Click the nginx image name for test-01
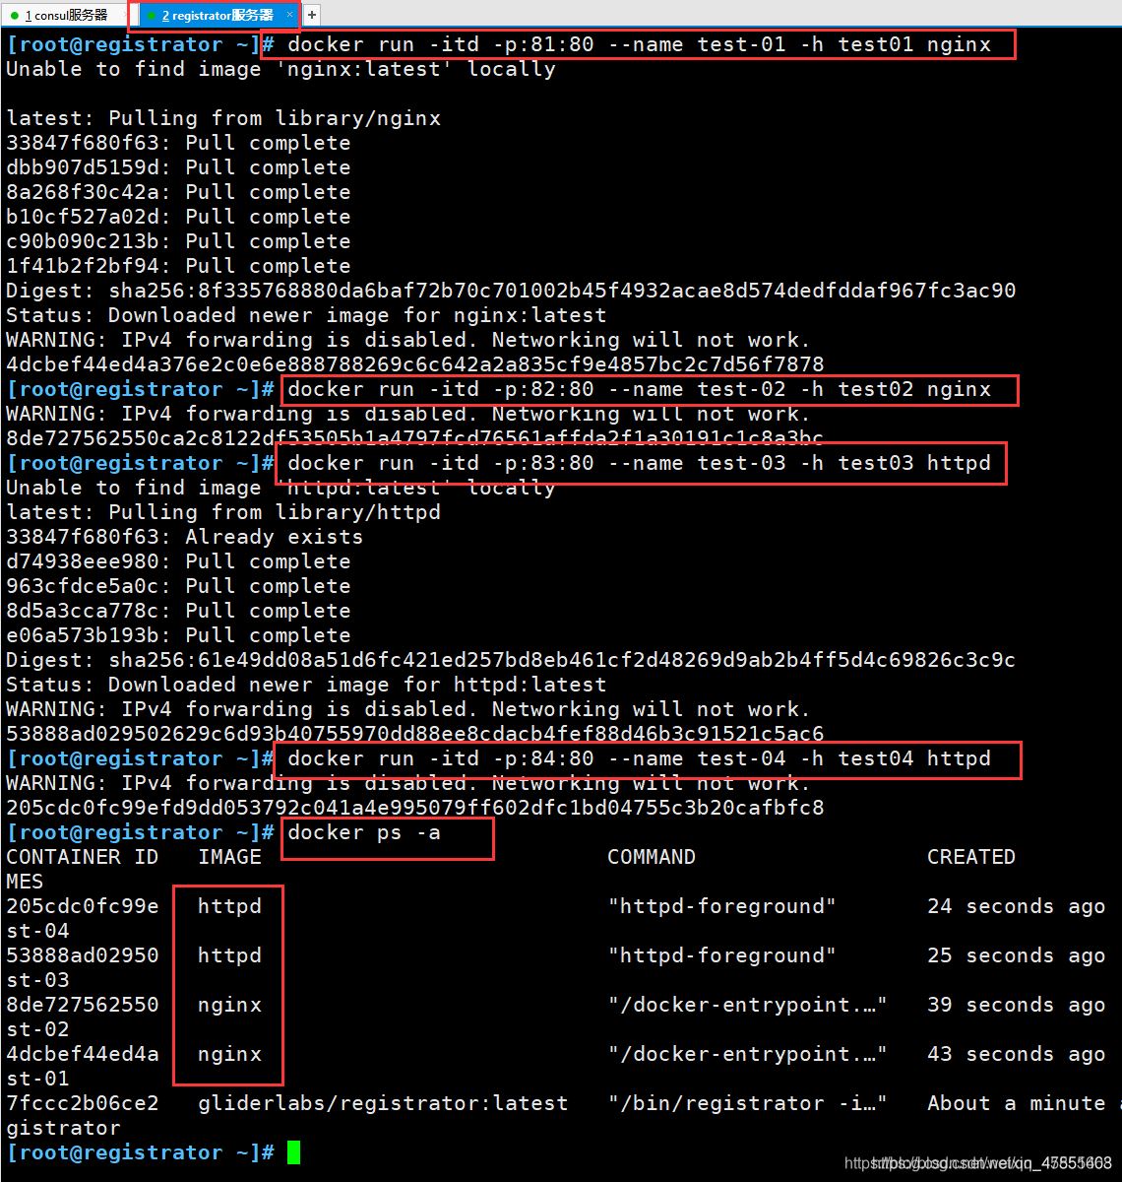 (x=228, y=1054)
